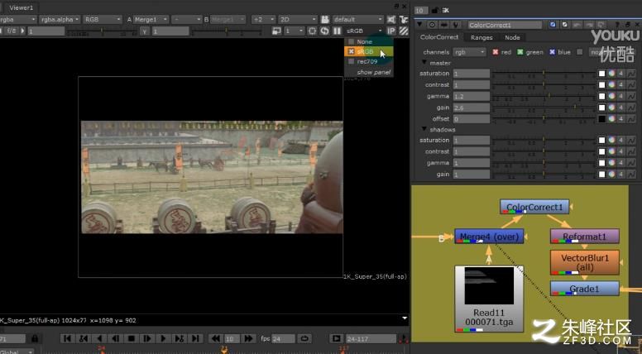The height and width of the screenshot is (354, 642).
Task: Toggle the green channel checkbox
Action: point(520,52)
